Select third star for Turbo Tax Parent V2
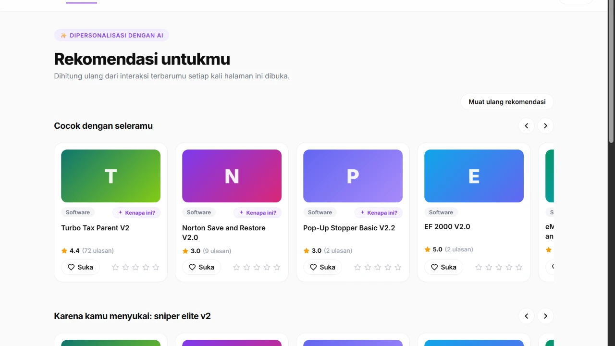This screenshot has height=346, width=615. coord(135,267)
